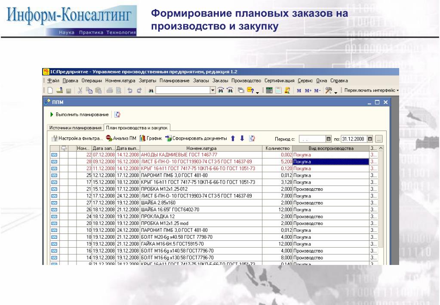This screenshot has height=305, width=440.
Task: Click the copy icon in main toolbar
Action: tap(89, 90)
